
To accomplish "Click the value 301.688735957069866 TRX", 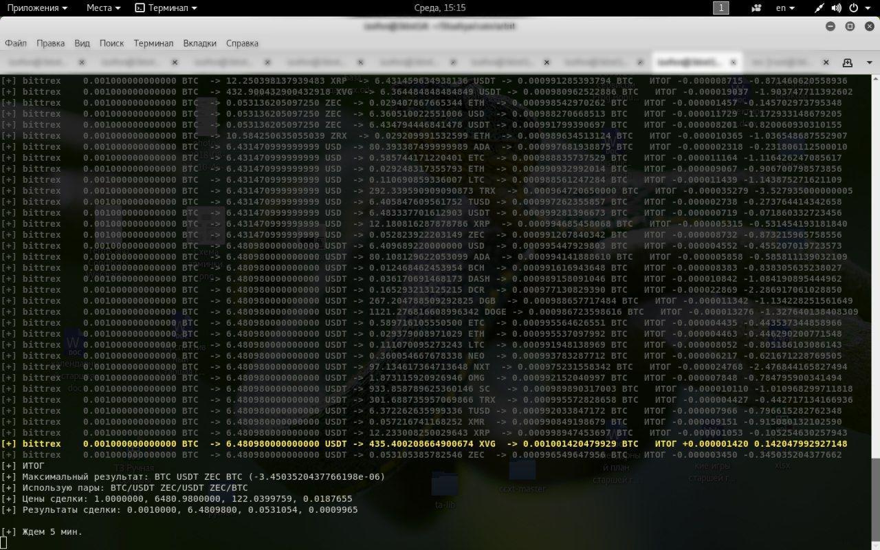I will 432,399.
